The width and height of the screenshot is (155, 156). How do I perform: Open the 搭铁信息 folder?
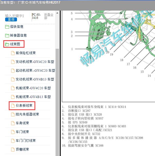pos(17,27)
